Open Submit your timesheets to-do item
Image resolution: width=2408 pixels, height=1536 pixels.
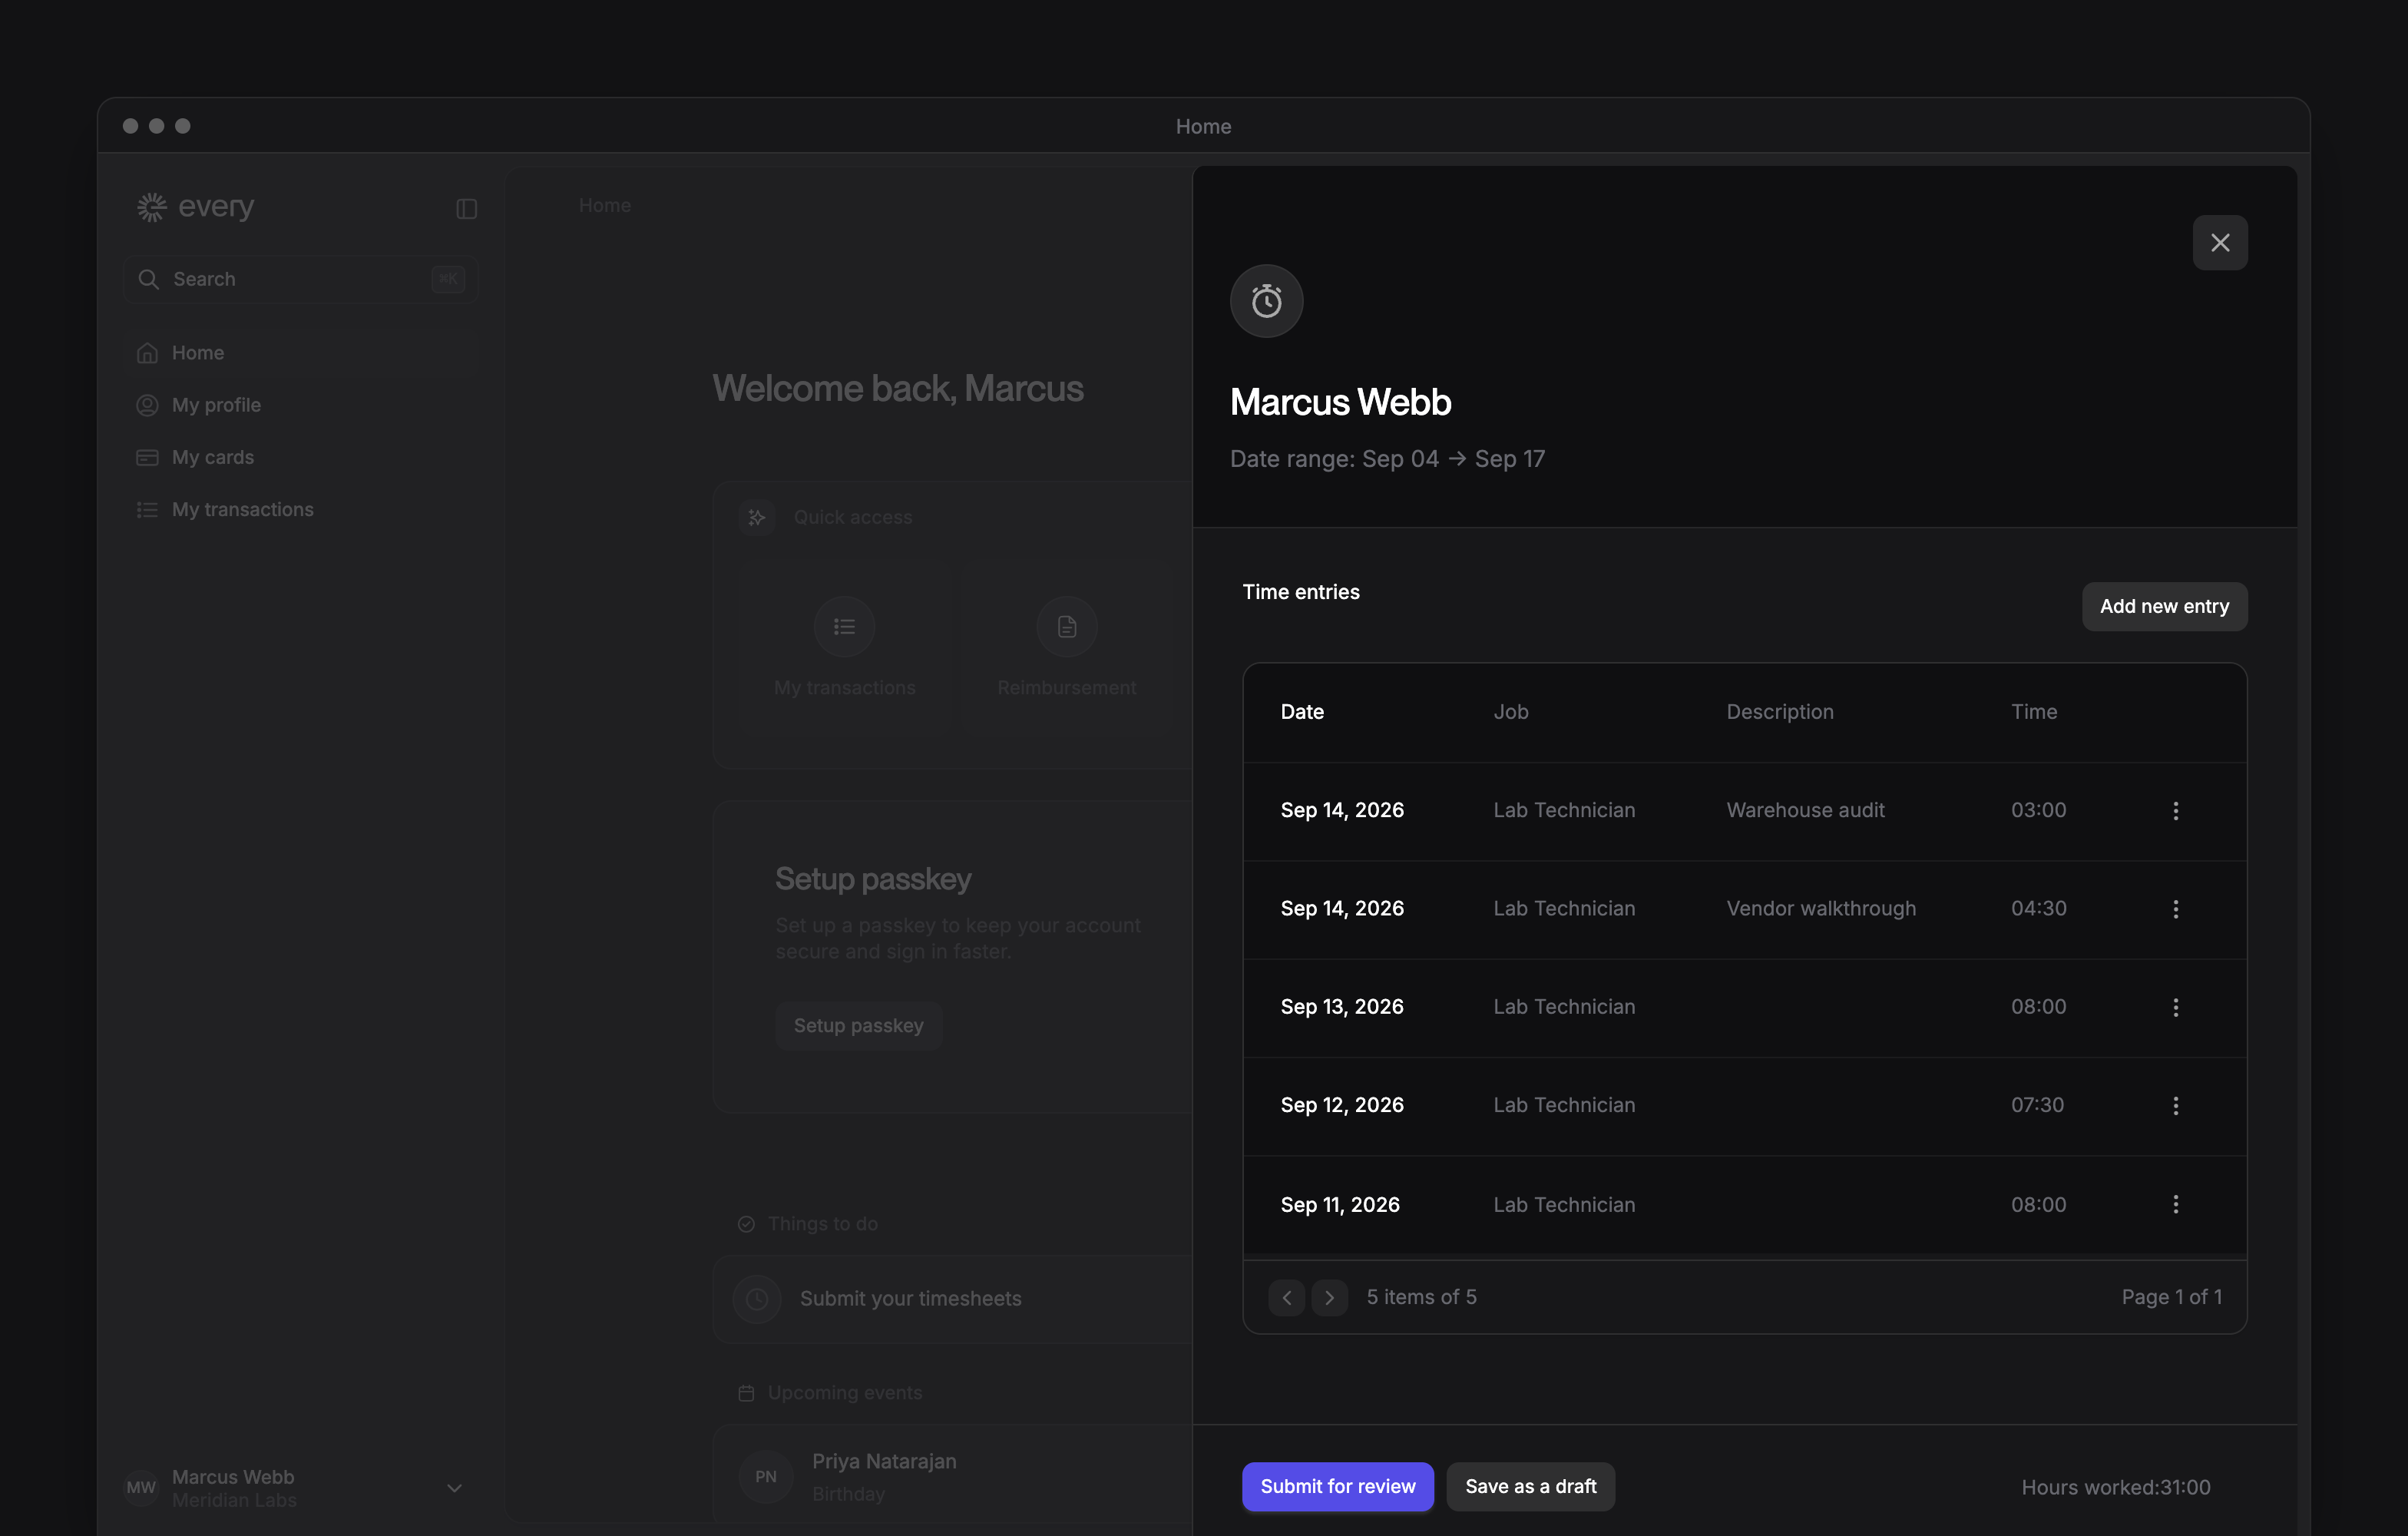952,1299
